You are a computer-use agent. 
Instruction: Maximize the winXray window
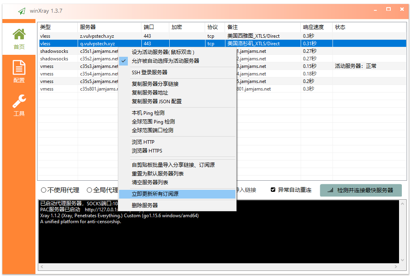point(388,9)
